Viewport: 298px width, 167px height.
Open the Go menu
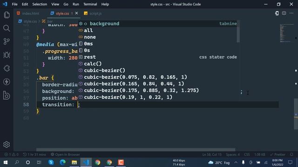[66, 4]
